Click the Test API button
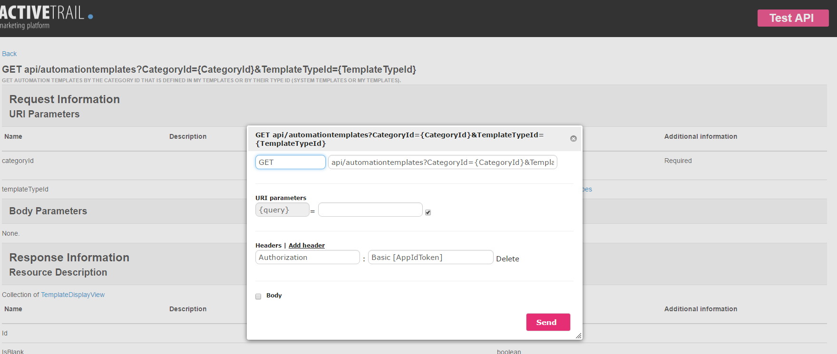 [x=792, y=18]
